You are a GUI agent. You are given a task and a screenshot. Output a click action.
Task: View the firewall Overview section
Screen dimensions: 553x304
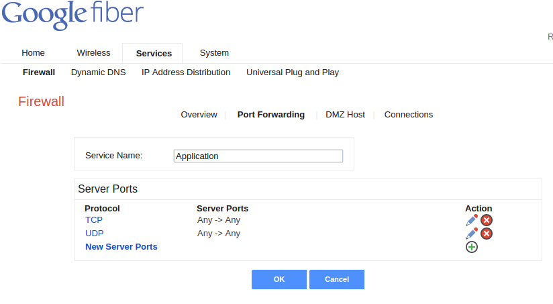(199, 115)
